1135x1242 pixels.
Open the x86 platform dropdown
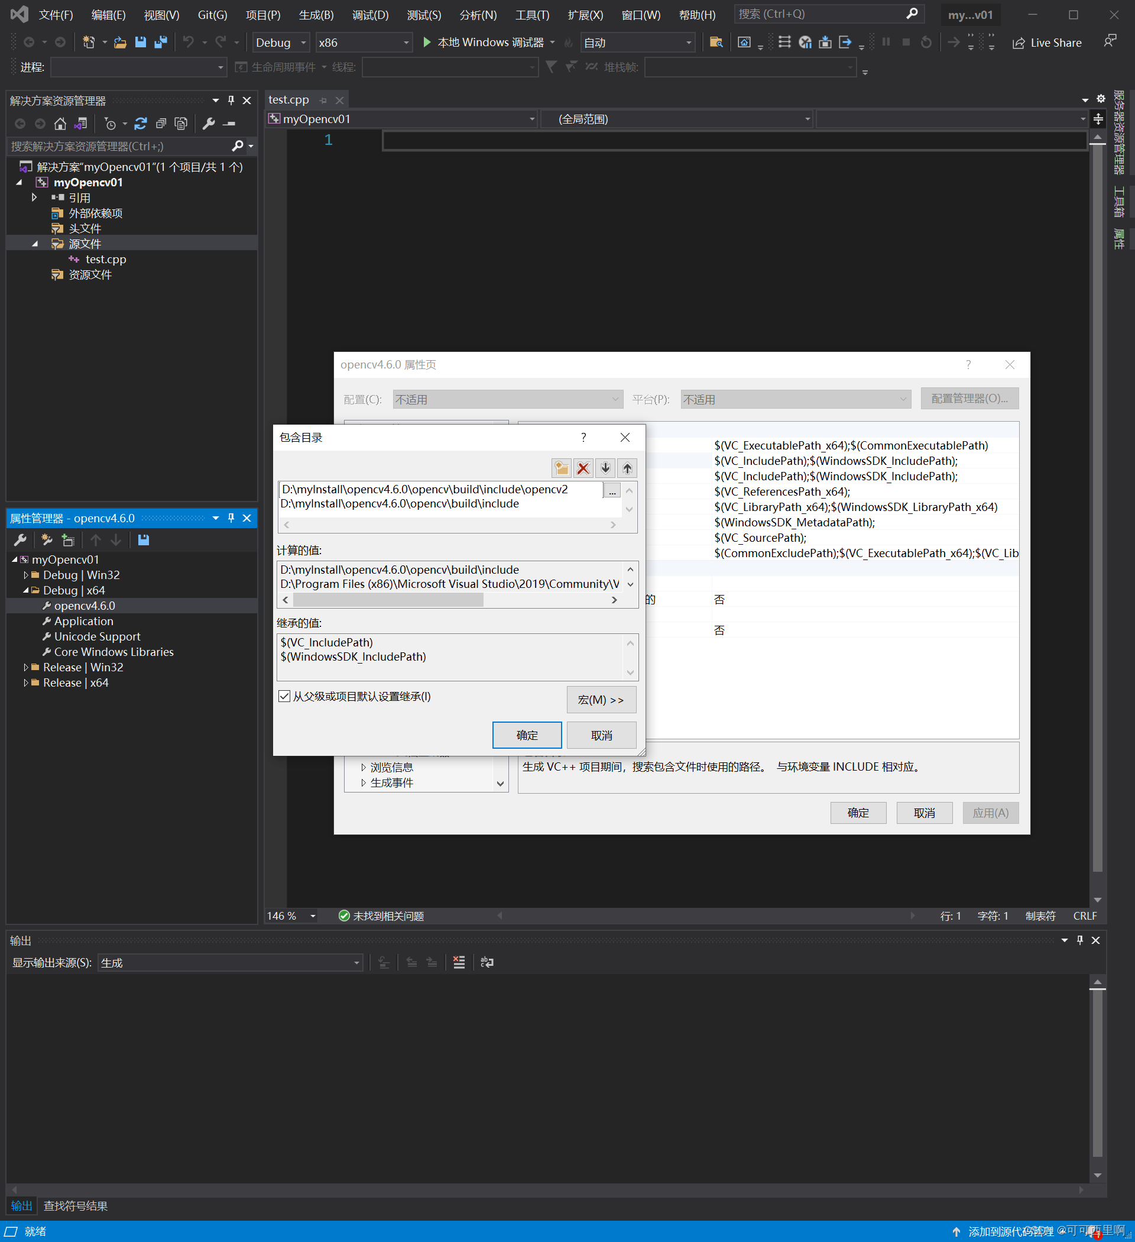[364, 43]
